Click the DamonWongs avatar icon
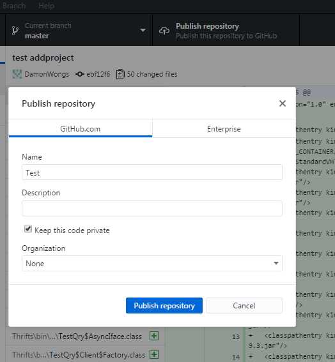The width and height of the screenshot is (335, 362). tap(17, 74)
